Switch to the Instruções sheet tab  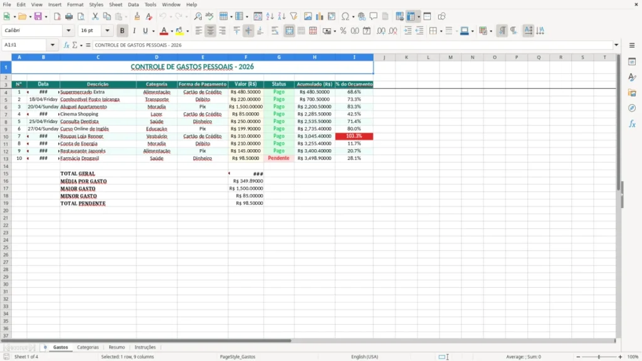point(145,347)
